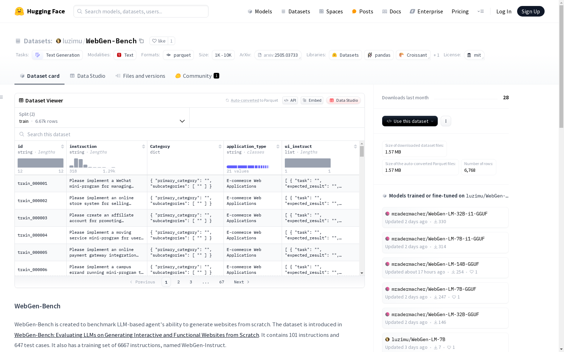This screenshot has width=564, height=352.
Task: Like the WebGen-Bench dataset with the heart button
Action: (159, 41)
